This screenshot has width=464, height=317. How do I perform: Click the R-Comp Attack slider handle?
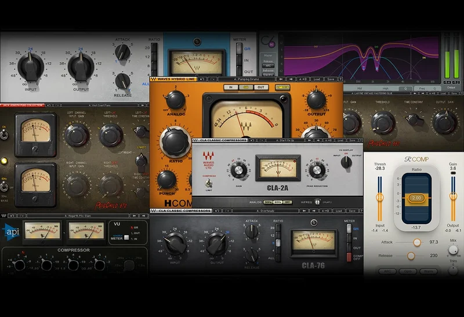[x=417, y=242]
